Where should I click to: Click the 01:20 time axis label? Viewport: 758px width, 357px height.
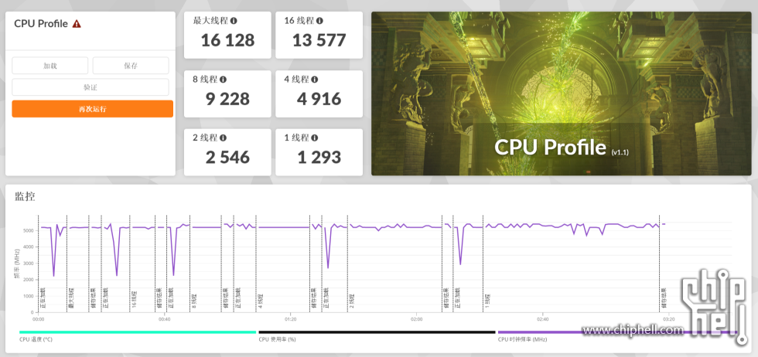pos(291,319)
